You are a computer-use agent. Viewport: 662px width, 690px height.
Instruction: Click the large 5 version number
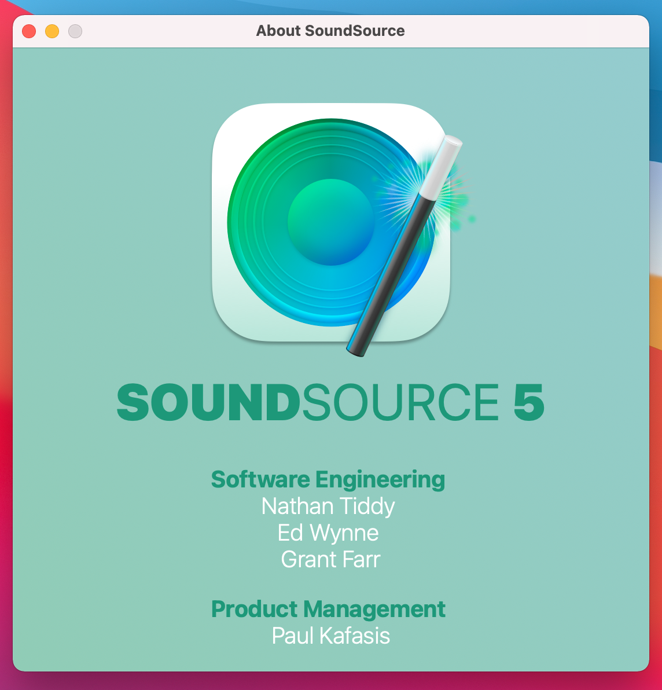click(x=529, y=402)
